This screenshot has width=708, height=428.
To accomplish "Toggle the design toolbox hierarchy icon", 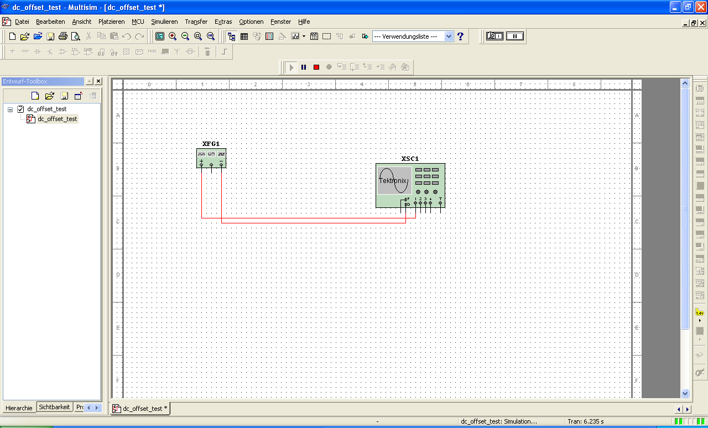I will pyautogui.click(x=231, y=36).
